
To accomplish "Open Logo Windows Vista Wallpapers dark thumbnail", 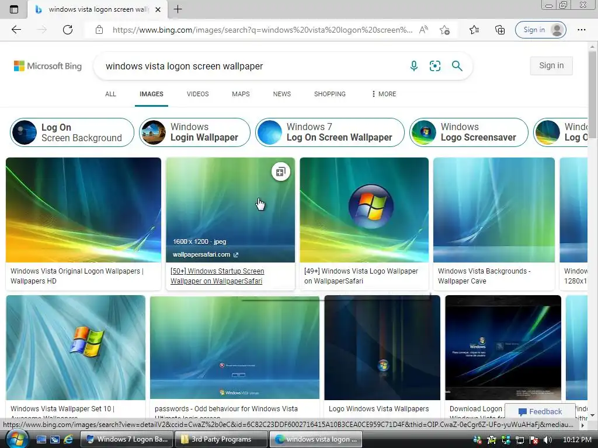I will (x=382, y=348).
